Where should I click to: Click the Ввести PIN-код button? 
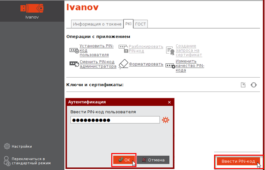point(238,161)
